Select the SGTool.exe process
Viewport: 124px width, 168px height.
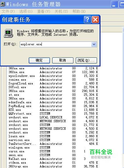[17, 87]
